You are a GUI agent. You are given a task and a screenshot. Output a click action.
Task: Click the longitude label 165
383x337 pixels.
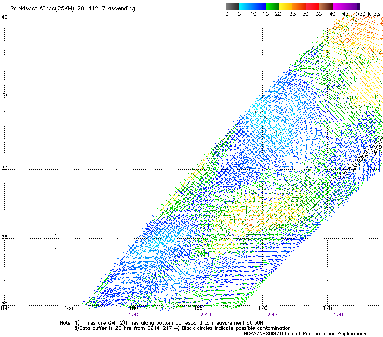click(198, 308)
